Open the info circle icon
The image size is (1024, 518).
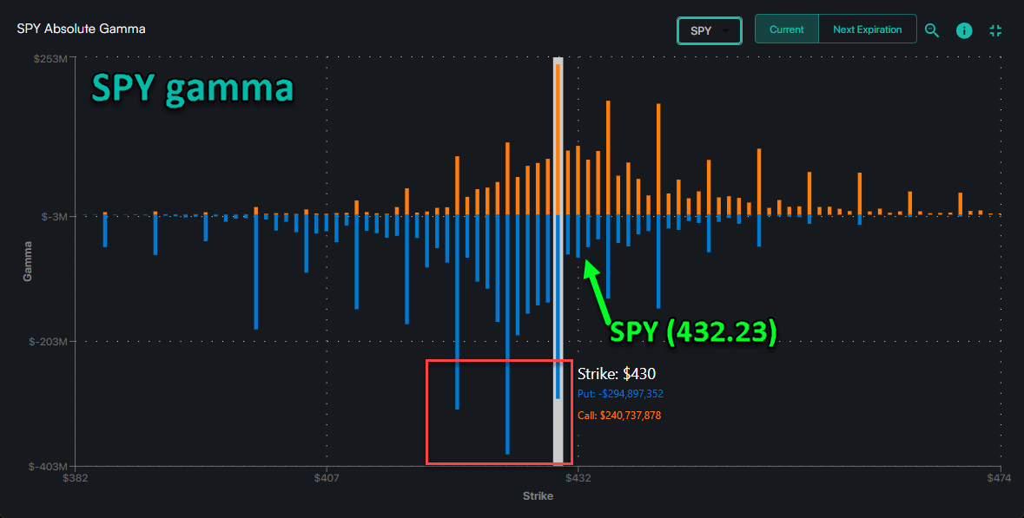pos(964,30)
